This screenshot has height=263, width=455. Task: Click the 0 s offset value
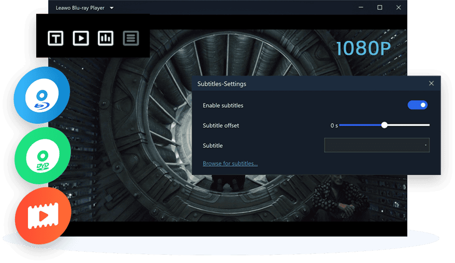[x=334, y=126]
